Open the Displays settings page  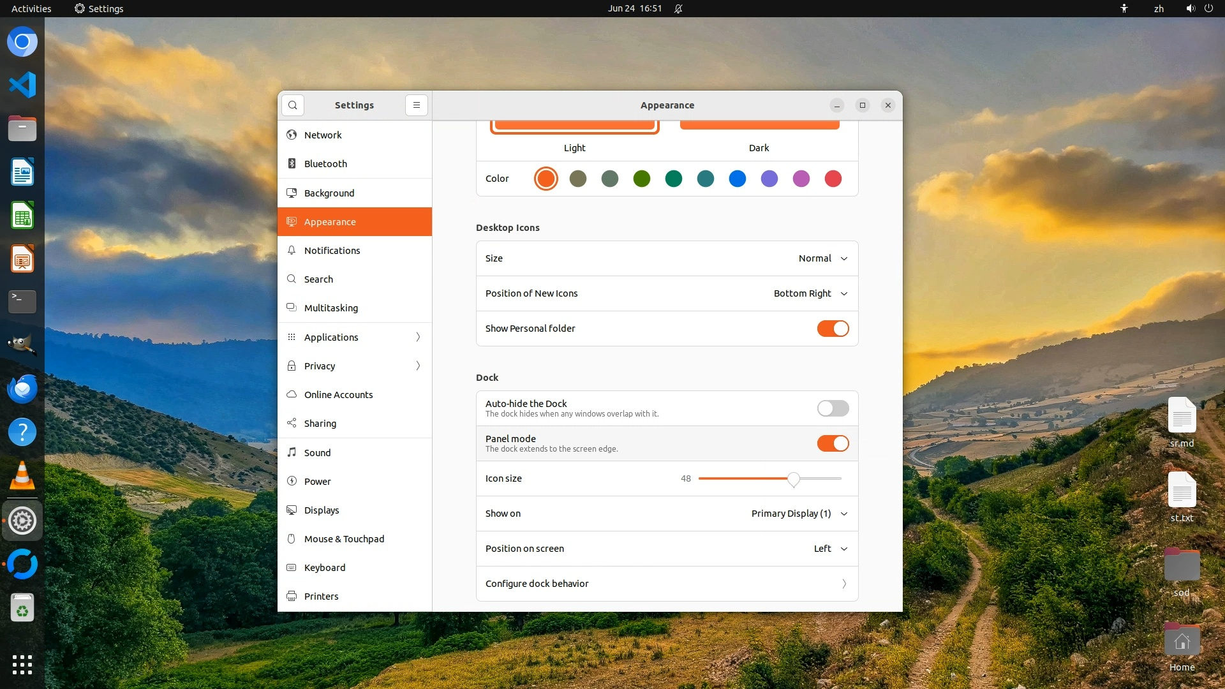click(x=322, y=510)
